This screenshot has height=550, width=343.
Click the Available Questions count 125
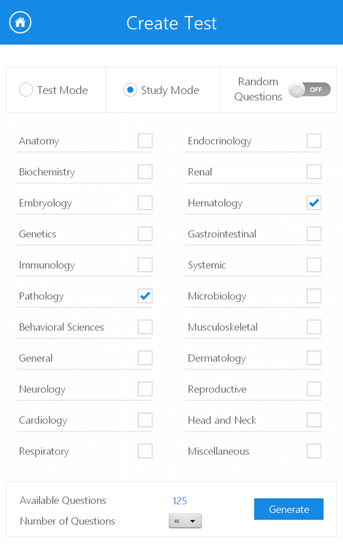tap(180, 500)
